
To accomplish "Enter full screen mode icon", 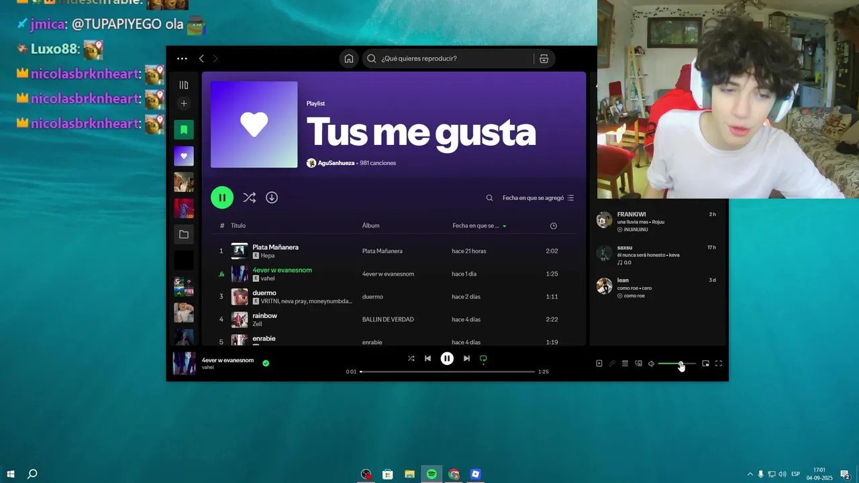I will [x=719, y=364].
